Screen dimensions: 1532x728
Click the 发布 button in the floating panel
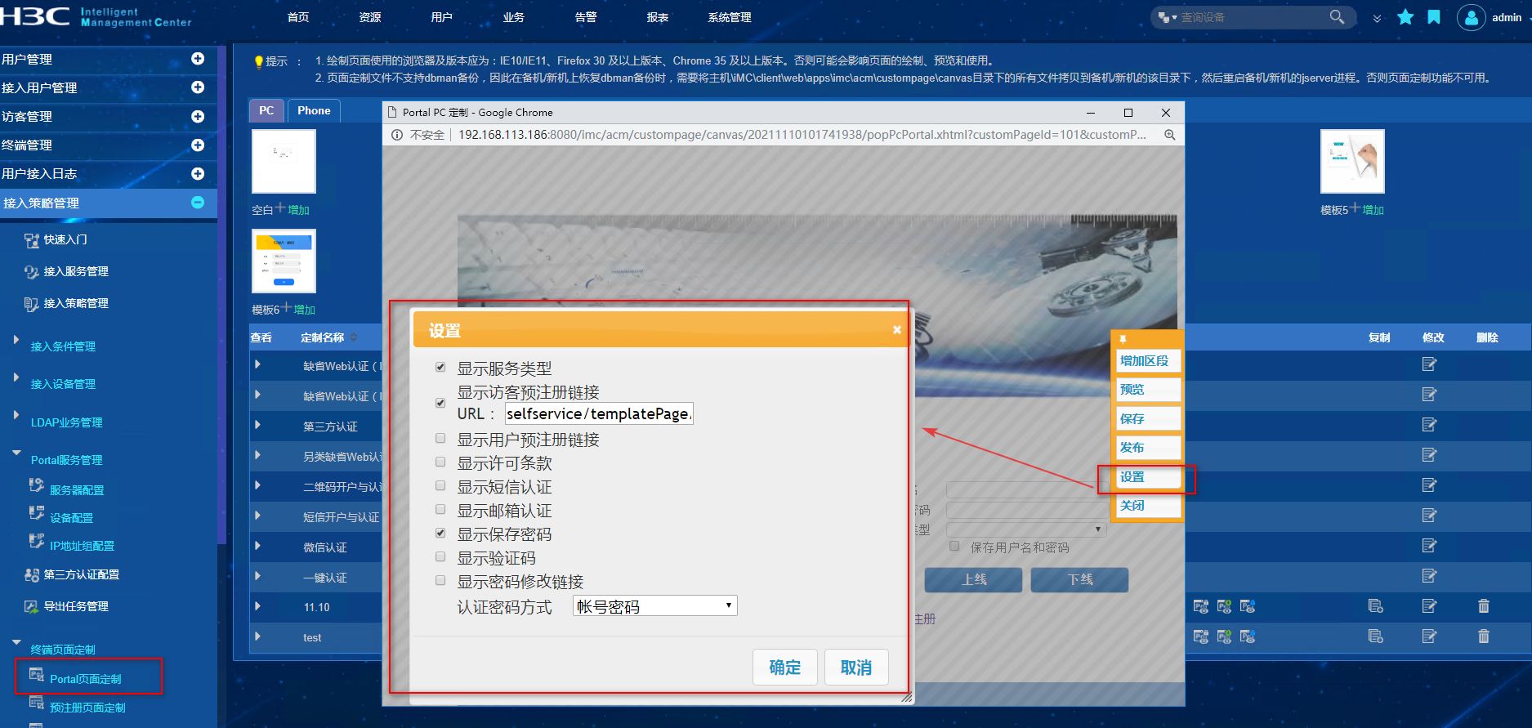[x=1148, y=448]
